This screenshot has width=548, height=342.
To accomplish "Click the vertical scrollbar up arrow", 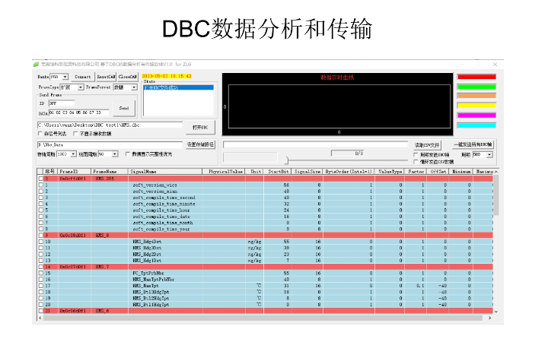I will click(496, 172).
